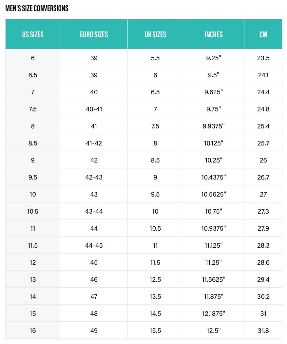
Task: Click the 10.5625" inches cell
Action: coord(214,194)
